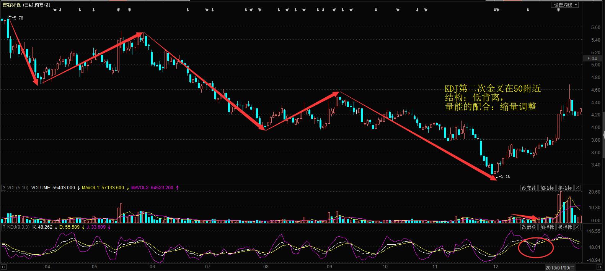
Task: Open the 设置均线 moving-average dropdown
Action: tap(565, 5)
